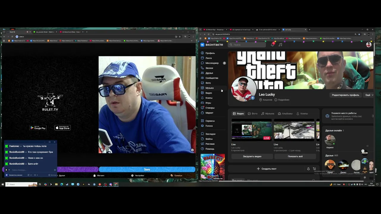
Task: Click the Голоса icon in the VK sidebar
Action: coord(202,126)
